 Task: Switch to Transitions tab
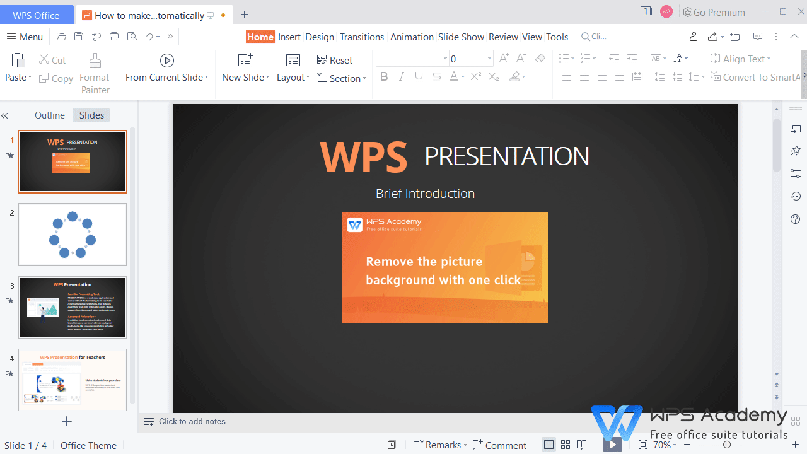click(x=362, y=37)
